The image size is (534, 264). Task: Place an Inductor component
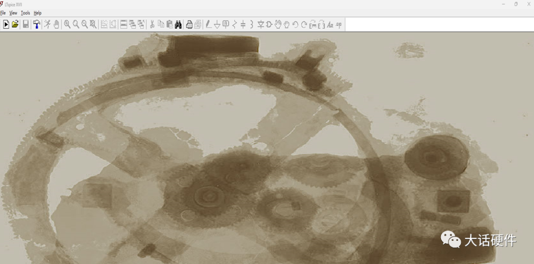[251, 24]
